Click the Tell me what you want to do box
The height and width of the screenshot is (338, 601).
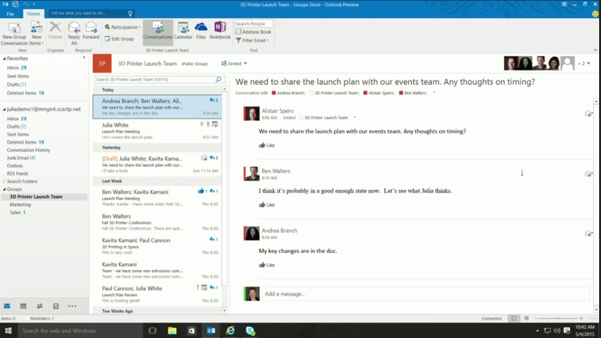pyautogui.click(x=91, y=13)
